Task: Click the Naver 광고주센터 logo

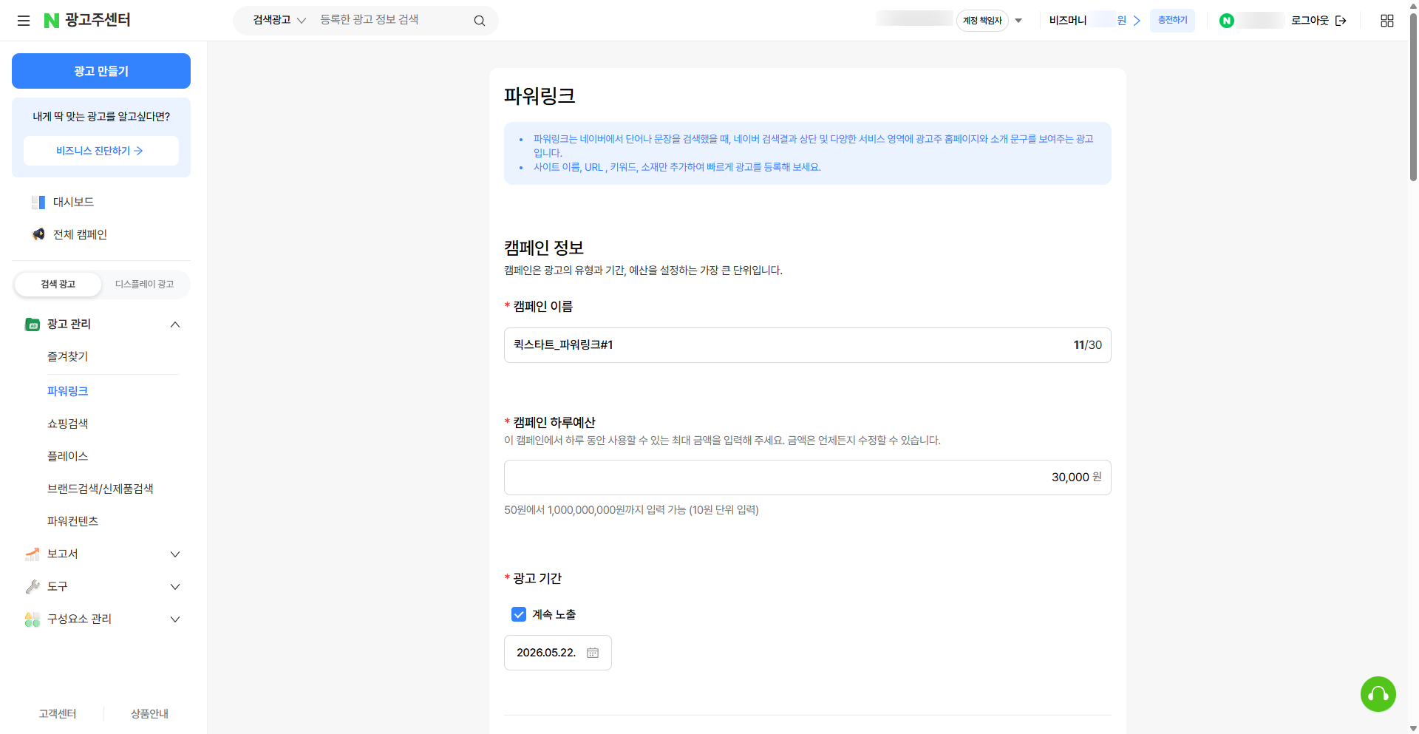Action: [87, 20]
